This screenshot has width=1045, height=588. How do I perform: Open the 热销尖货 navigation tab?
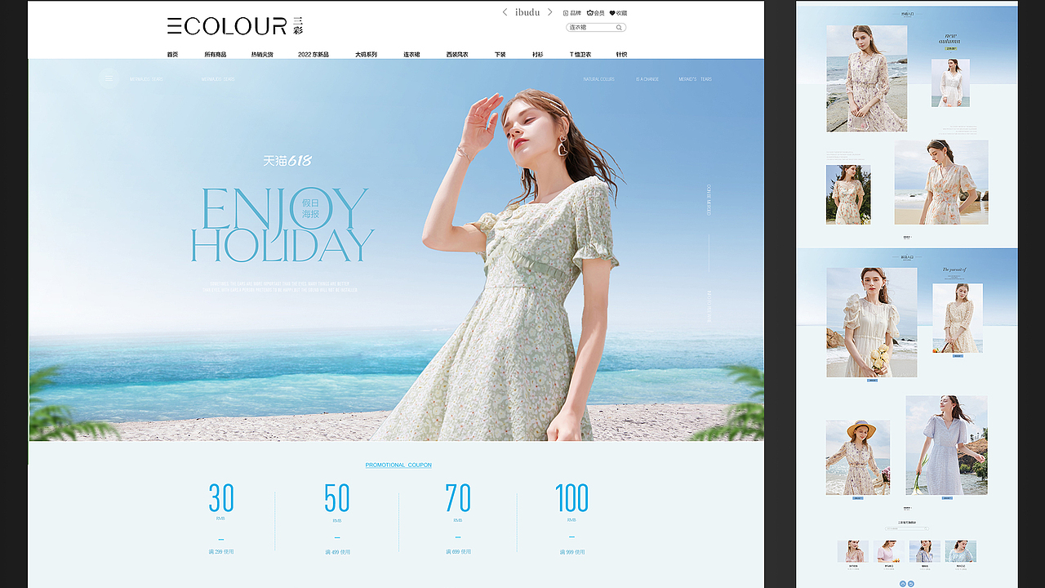tap(262, 55)
